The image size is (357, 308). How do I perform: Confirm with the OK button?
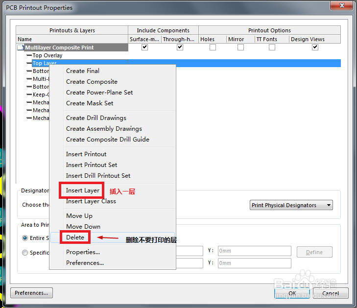292,293
